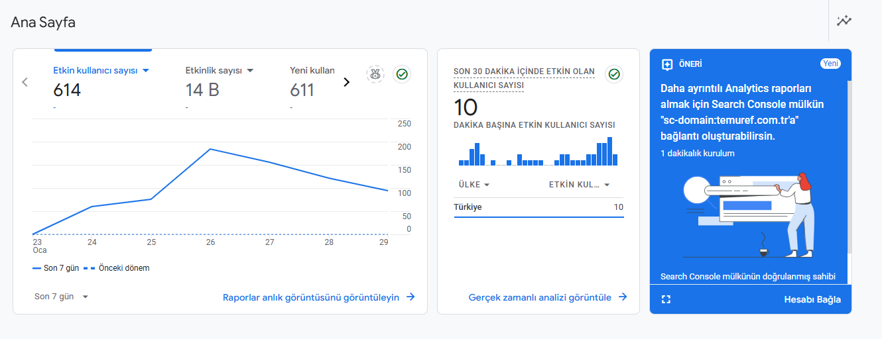Click SON 30 DAKİKA İÇİNDE ETKİN OLAN heading
The height and width of the screenshot is (339, 882).
[524, 72]
